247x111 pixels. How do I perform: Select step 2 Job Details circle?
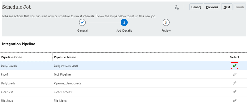(x=124, y=23)
